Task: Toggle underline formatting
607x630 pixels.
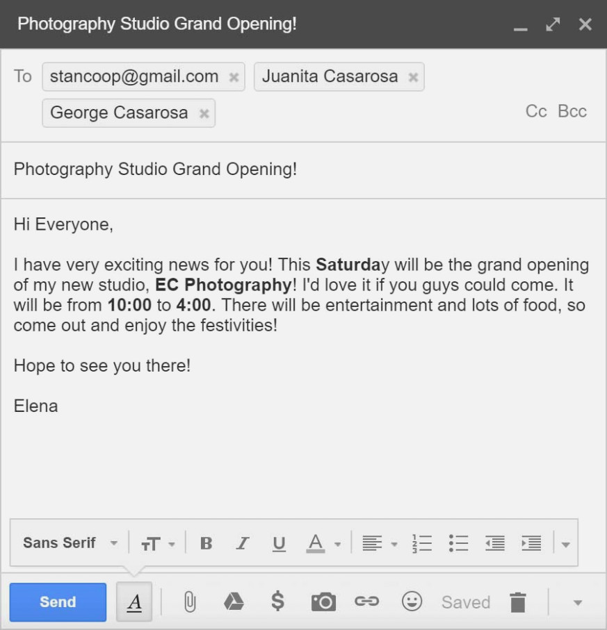Action: 279,543
